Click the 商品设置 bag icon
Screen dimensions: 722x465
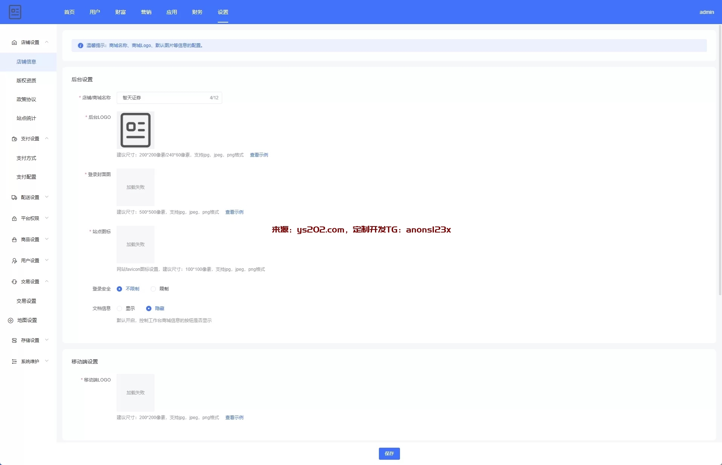14,240
